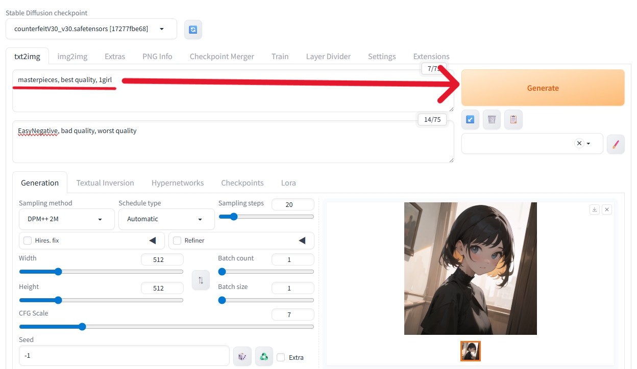Click the clipboard apply styles icon
Viewport: 637px width, 369px height.
click(513, 119)
